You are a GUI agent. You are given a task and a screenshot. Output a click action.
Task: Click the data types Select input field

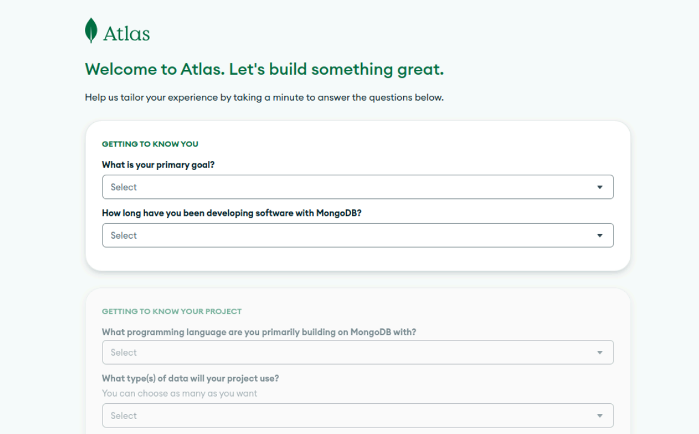(x=241, y=415)
